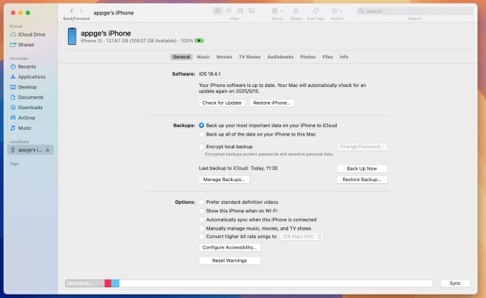
Task: Open the Share toolbar icon
Action: coord(295,11)
